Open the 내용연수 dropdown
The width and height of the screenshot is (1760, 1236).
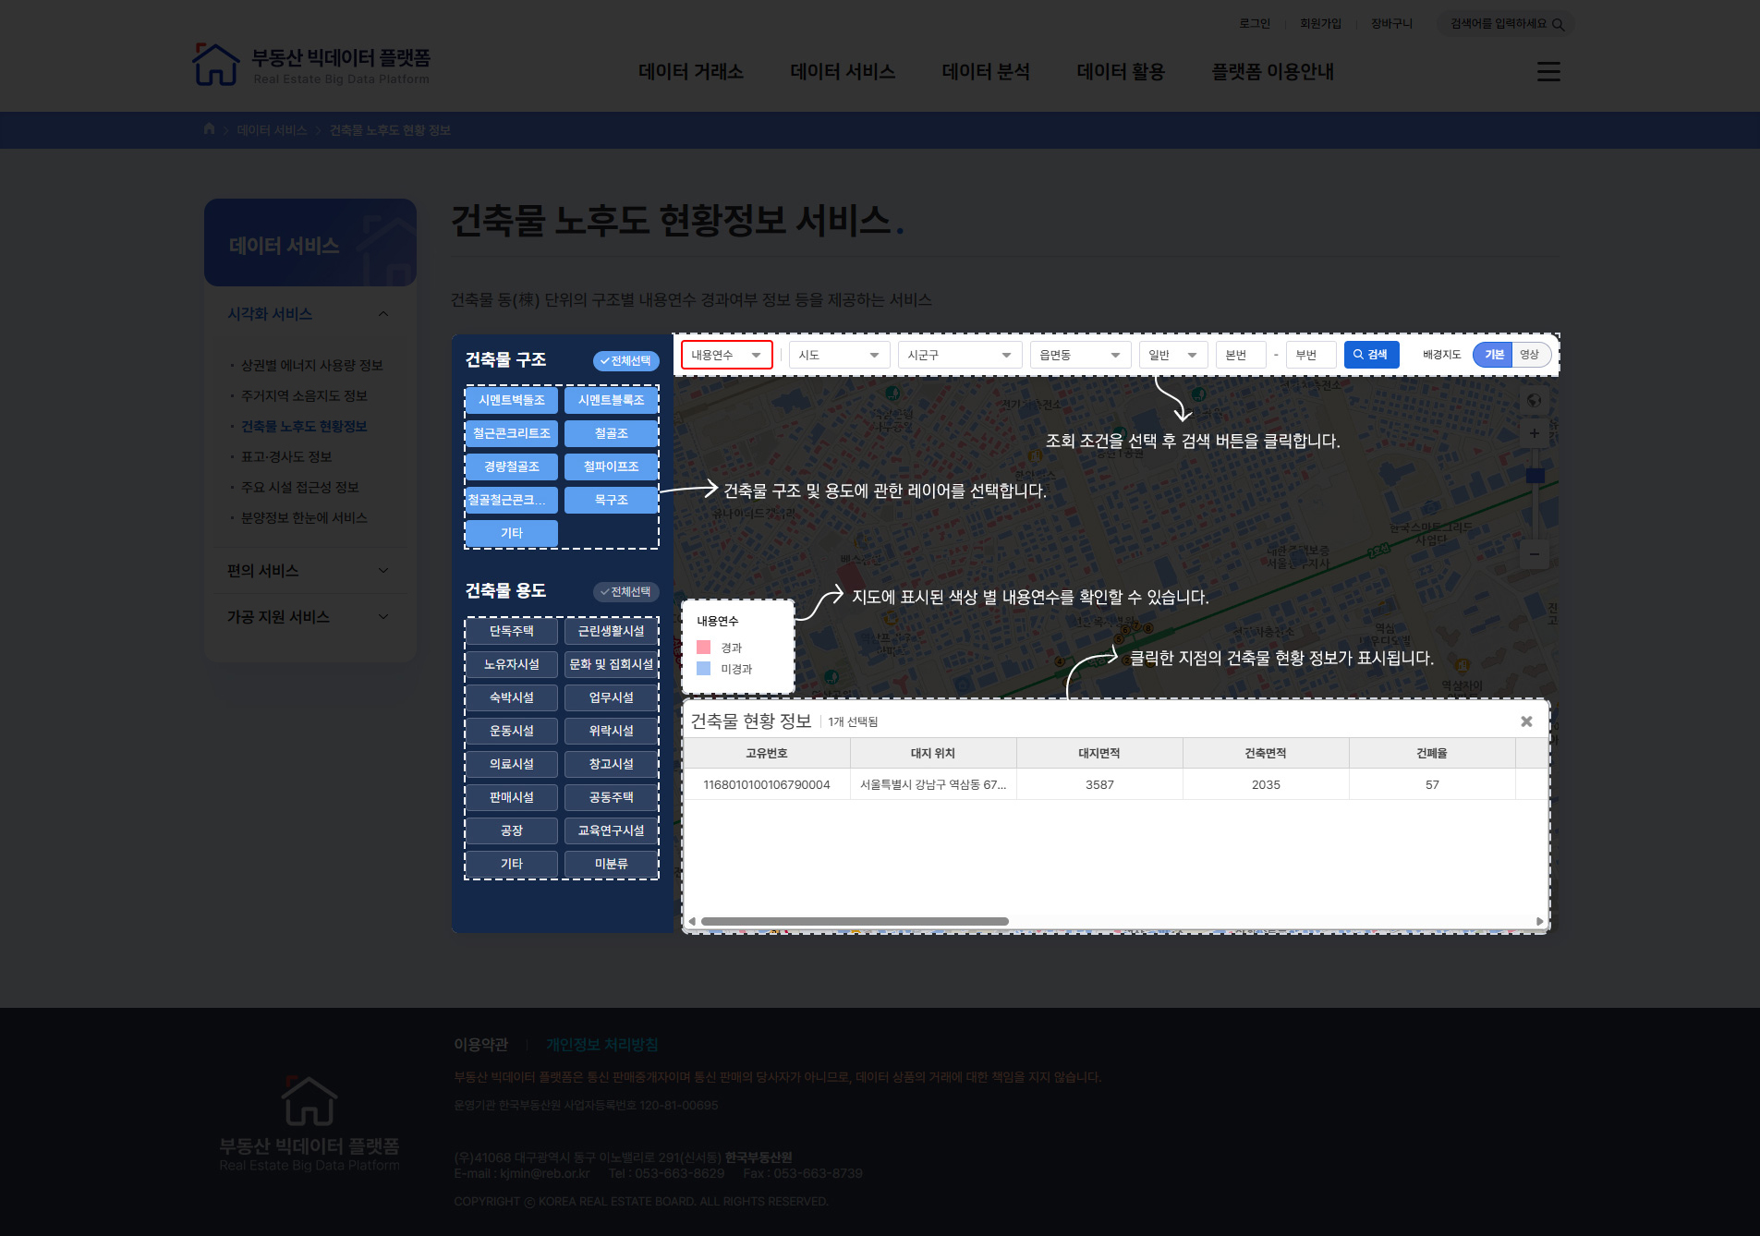[726, 355]
